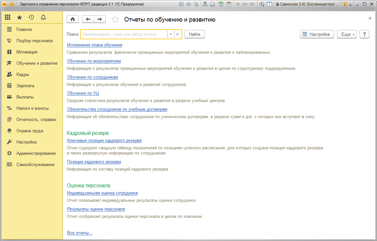Open the Зарплата section
The image size is (377, 241).
pos(32,86)
